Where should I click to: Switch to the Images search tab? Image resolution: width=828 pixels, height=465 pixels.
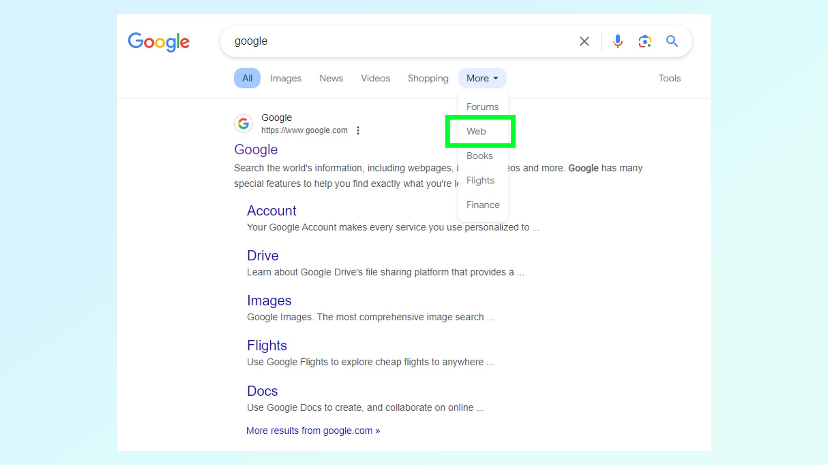[x=286, y=78]
